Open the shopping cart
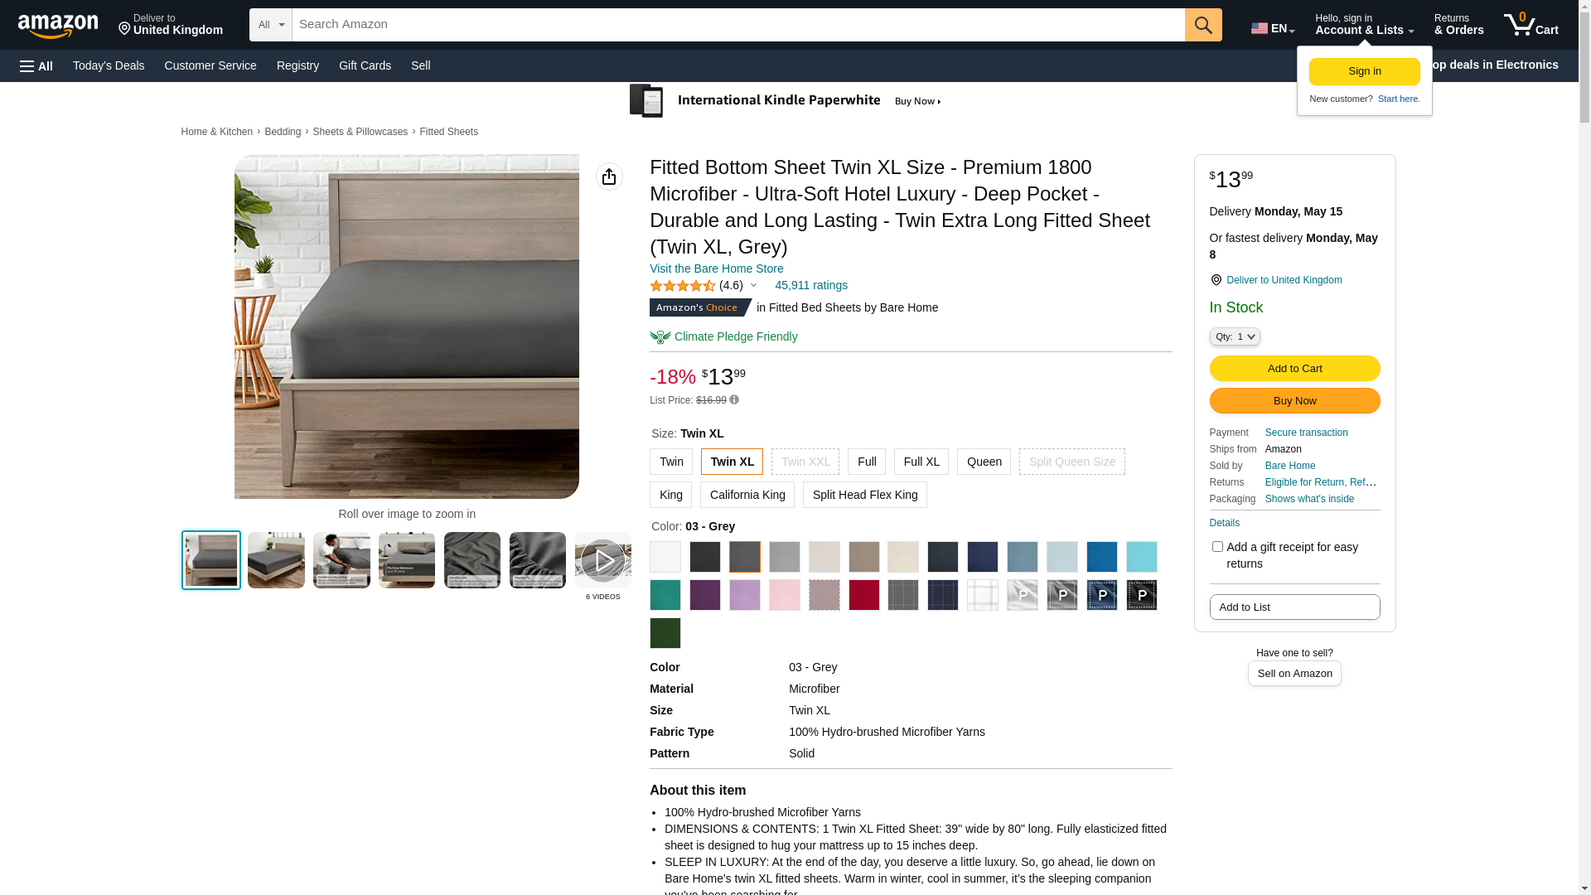Viewport: 1591px width, 895px height. [x=1531, y=25]
